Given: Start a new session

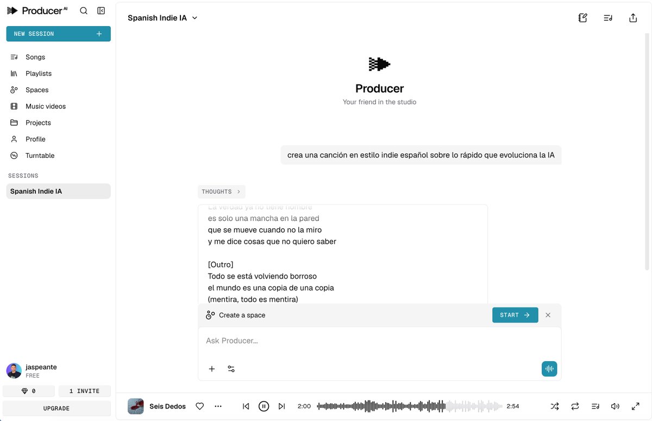Looking at the screenshot, I should coord(59,34).
